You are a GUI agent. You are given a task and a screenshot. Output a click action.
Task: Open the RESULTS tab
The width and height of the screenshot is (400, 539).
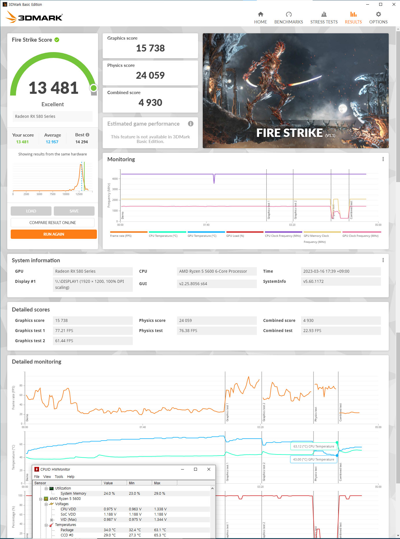click(353, 18)
